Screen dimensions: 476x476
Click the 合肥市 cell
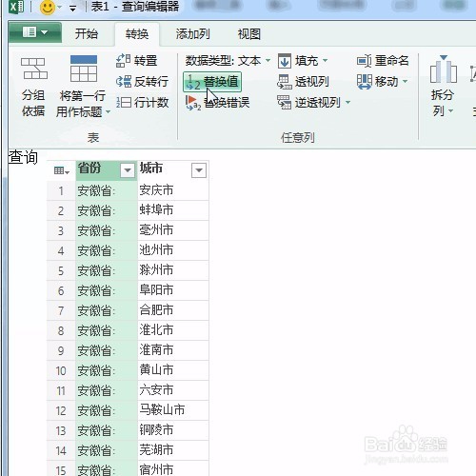[x=173, y=310]
